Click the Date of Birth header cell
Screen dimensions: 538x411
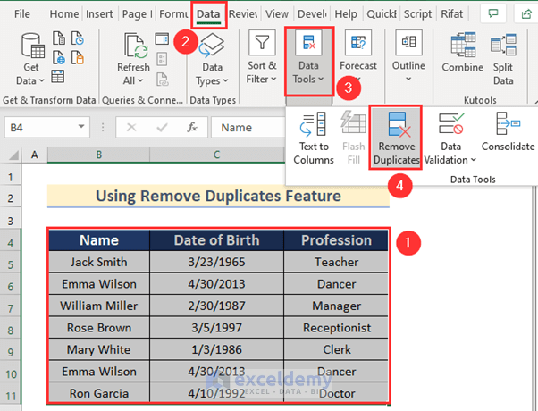click(217, 240)
